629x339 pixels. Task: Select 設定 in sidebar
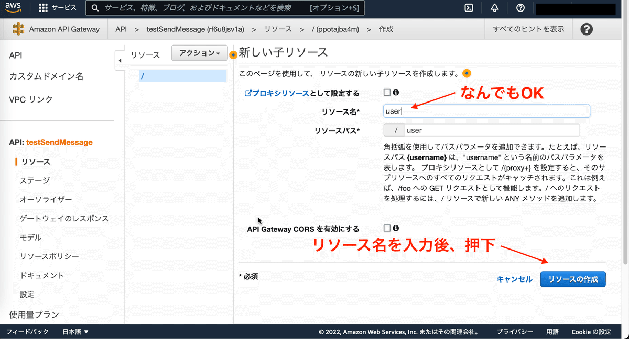point(27,294)
